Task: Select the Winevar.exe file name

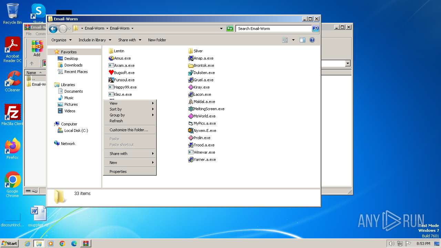Action: click(x=204, y=152)
